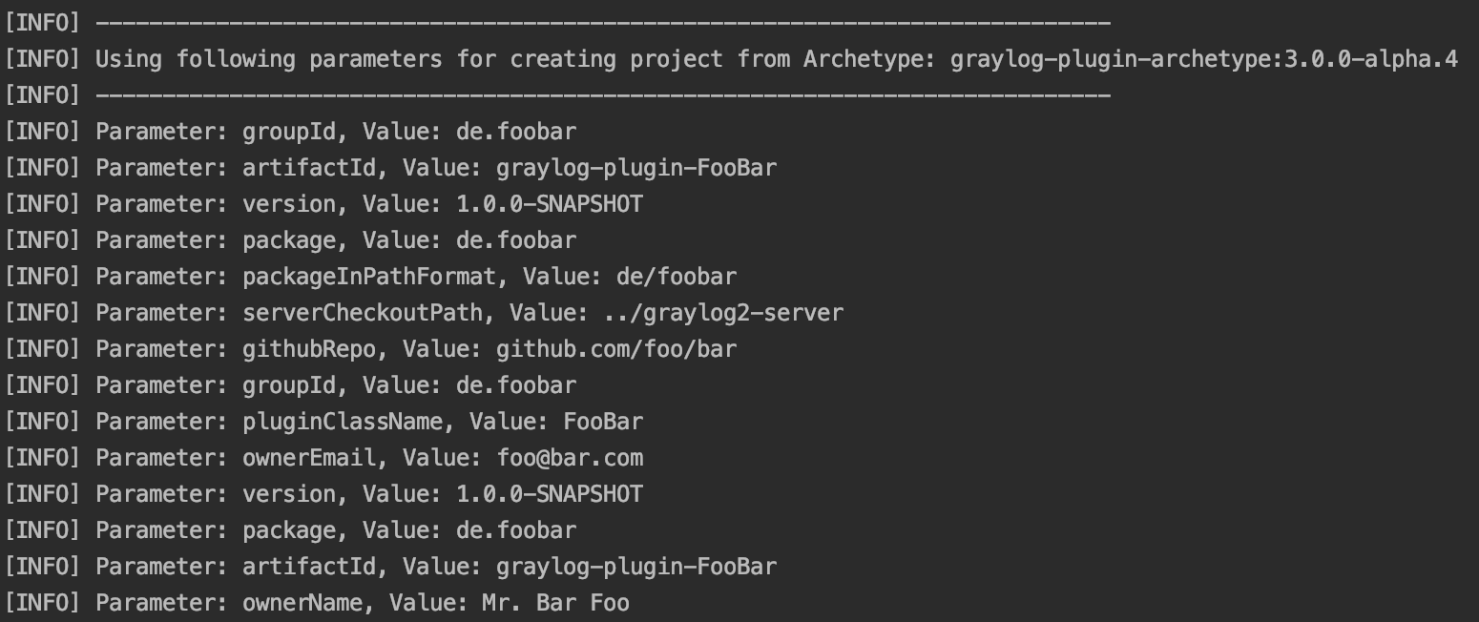The height and width of the screenshot is (622, 1479).
Task: Click the ownerEmail parameter name
Action: coord(309,458)
